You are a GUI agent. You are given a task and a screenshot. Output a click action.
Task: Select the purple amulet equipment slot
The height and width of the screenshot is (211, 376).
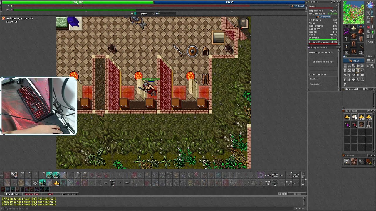[x=347, y=31]
